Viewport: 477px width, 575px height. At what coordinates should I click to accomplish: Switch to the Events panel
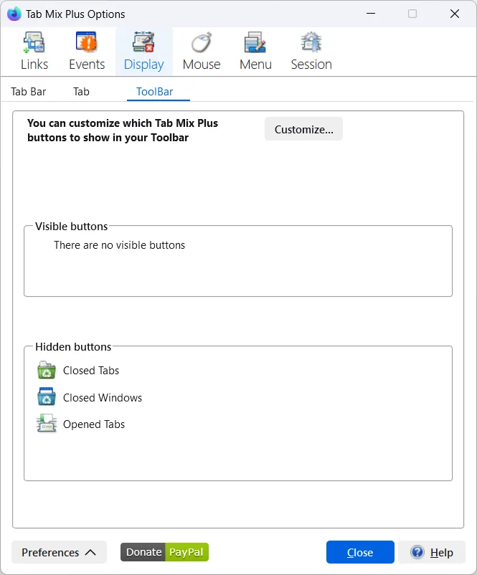[x=87, y=52]
